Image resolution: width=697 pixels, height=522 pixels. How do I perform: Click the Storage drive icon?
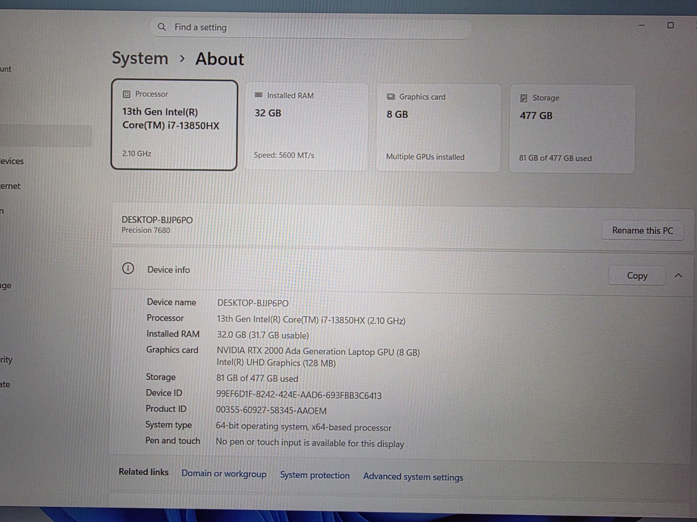[x=524, y=98]
